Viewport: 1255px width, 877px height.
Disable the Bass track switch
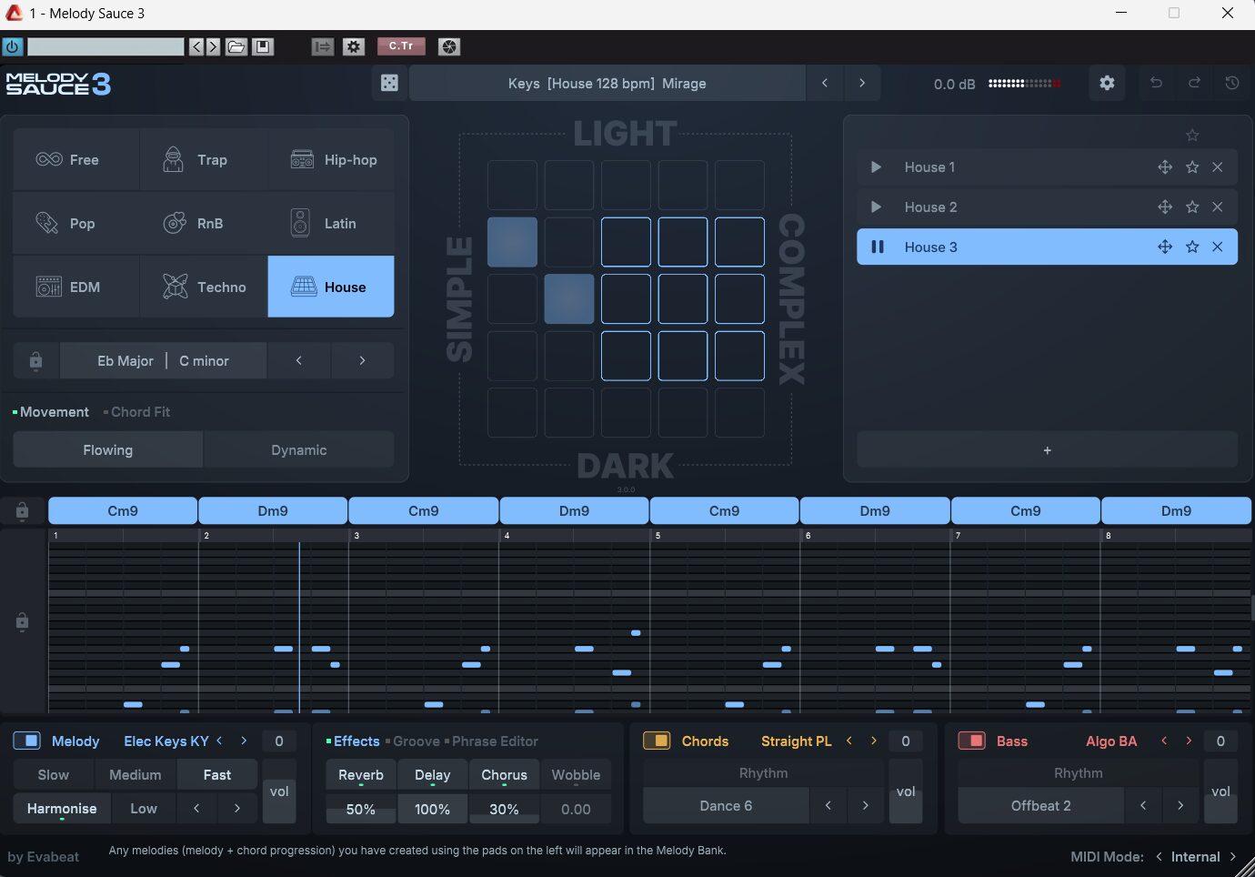tap(972, 741)
